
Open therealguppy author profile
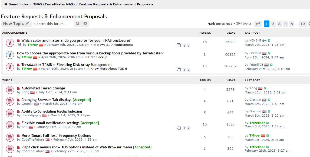click(x=31, y=115)
